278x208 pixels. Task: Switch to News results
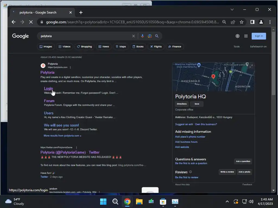click(x=104, y=47)
